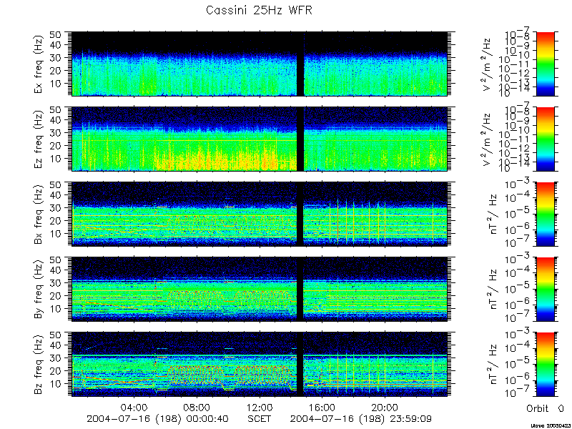572x429 pixels.
Task: Click inside the Ex spectrogram panel
Action: click(x=260, y=64)
